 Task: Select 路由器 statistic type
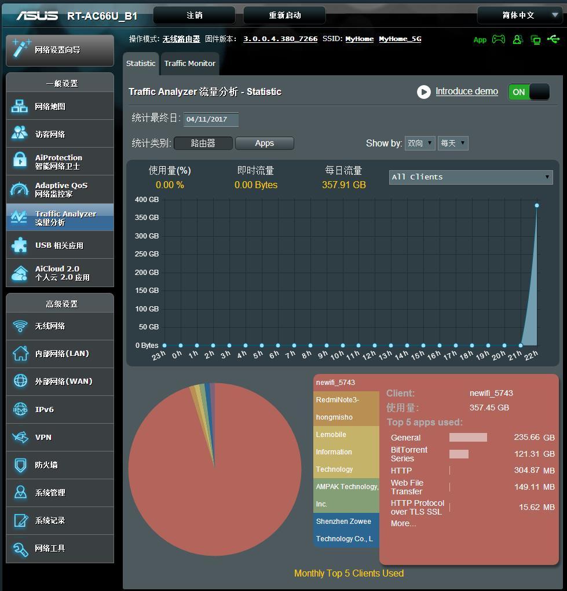pyautogui.click(x=203, y=143)
